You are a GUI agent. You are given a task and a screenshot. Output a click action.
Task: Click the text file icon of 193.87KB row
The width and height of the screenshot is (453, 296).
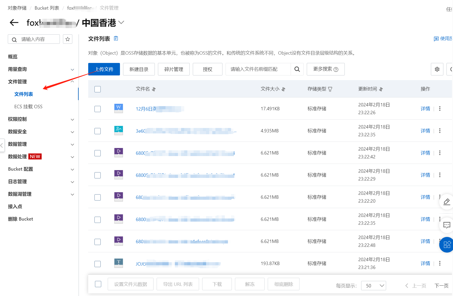click(x=119, y=263)
